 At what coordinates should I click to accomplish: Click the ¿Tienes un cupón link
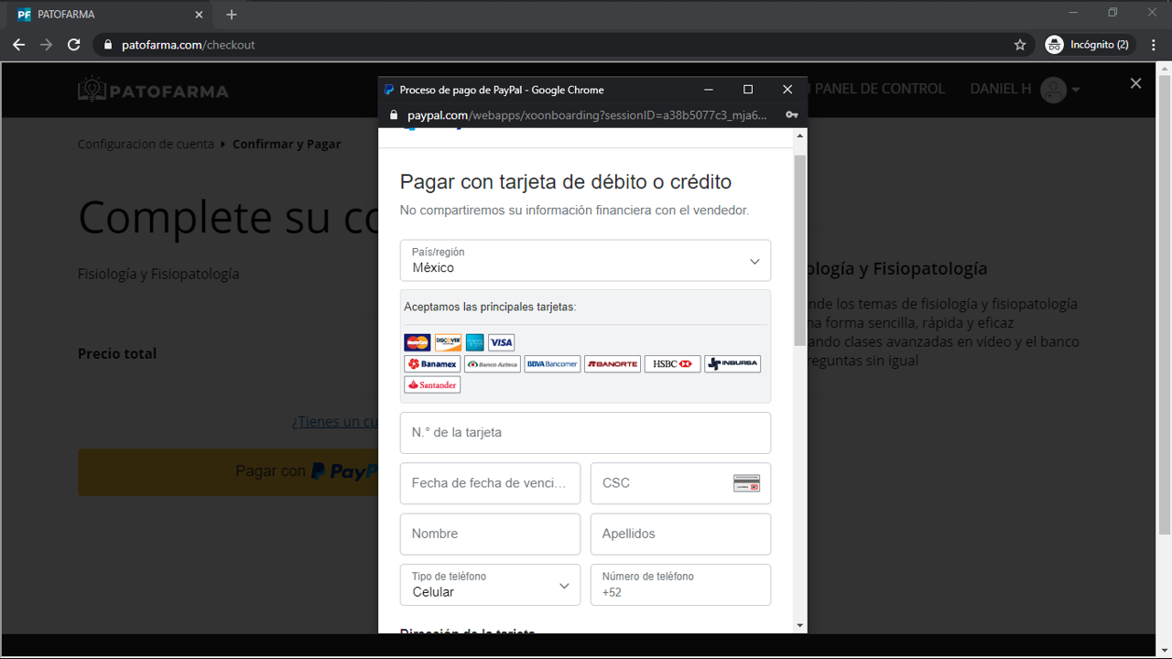tap(335, 421)
